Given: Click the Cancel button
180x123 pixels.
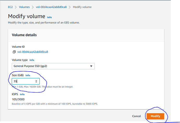Looking at the screenshot, I should [136, 116].
